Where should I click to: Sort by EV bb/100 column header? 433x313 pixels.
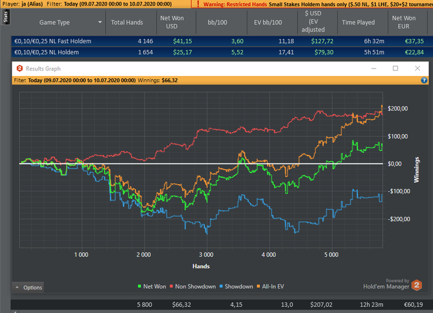268,22
